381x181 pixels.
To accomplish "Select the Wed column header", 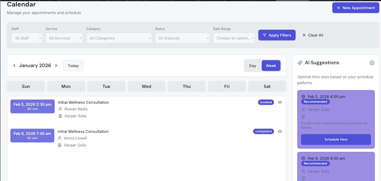I will [x=147, y=86].
